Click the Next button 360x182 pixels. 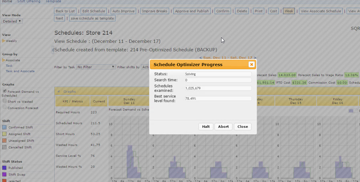[59, 18]
